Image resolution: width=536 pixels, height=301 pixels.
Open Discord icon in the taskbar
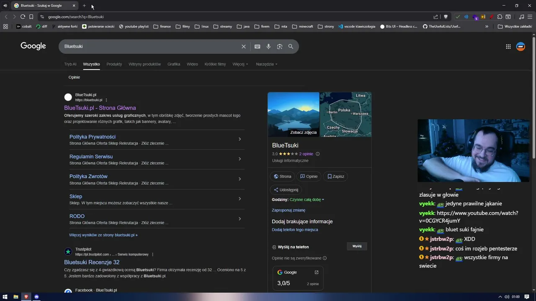36,297
